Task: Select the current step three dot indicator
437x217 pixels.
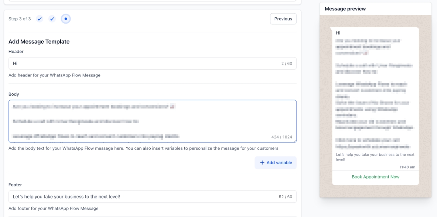Action: click(x=66, y=19)
